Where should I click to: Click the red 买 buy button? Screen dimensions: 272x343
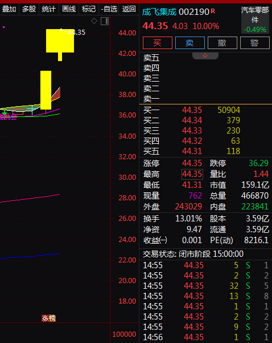coord(158,43)
